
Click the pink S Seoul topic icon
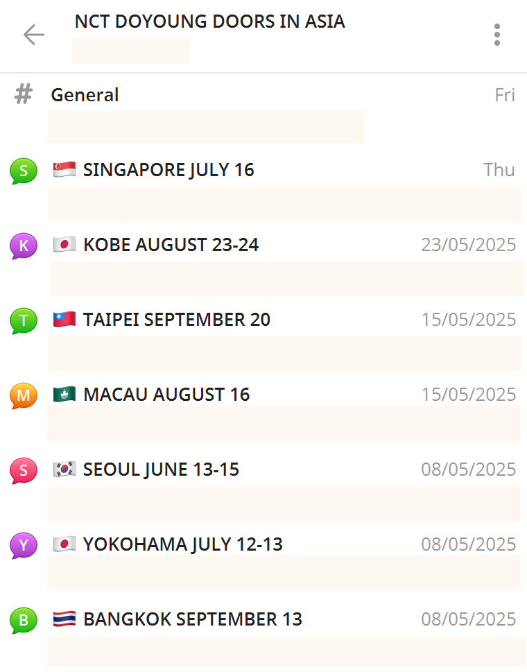(24, 470)
